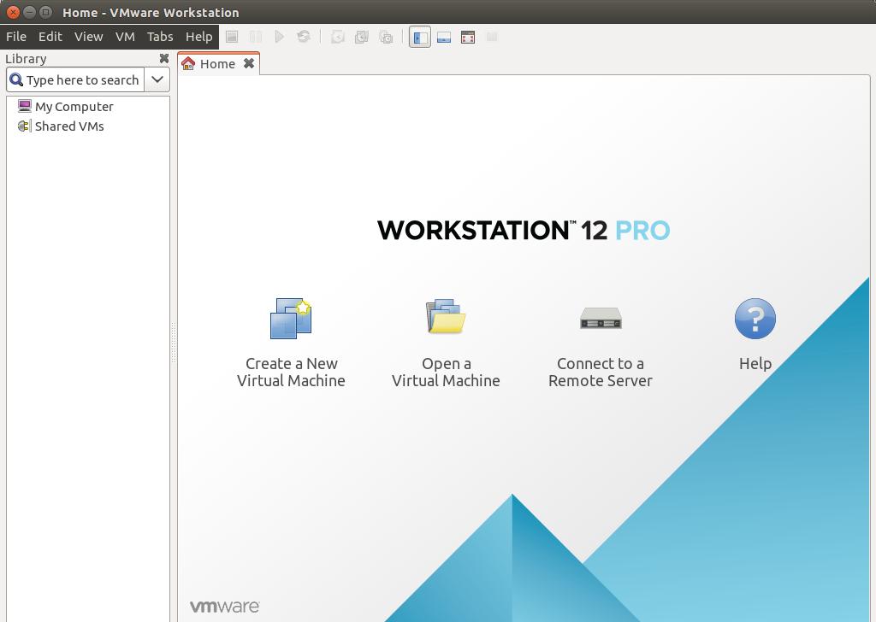This screenshot has height=622, width=876.
Task: Open the VM menu
Action: (x=125, y=37)
